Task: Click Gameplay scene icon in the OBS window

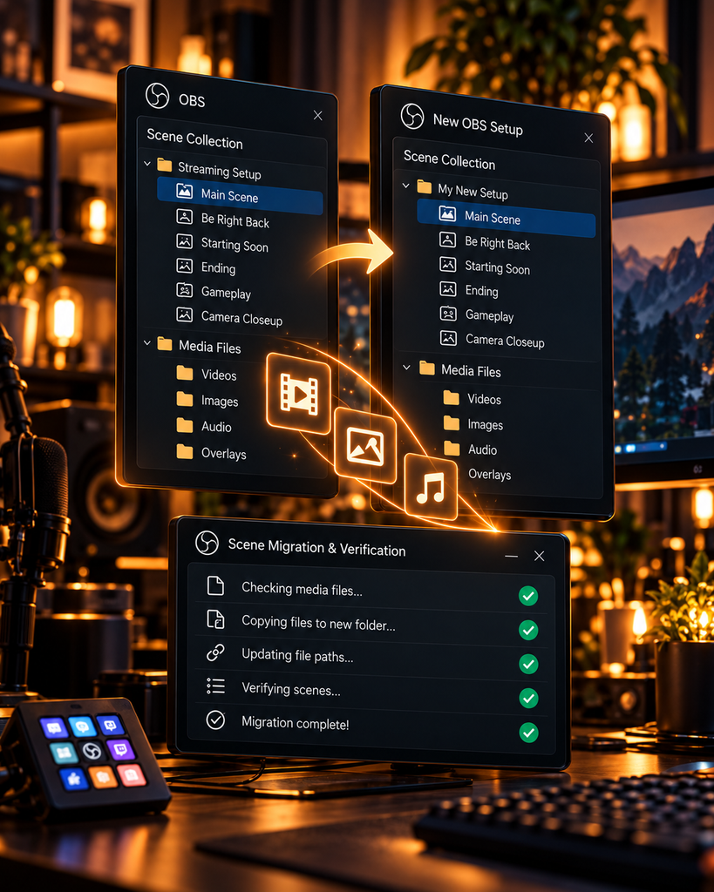Action: (184, 290)
